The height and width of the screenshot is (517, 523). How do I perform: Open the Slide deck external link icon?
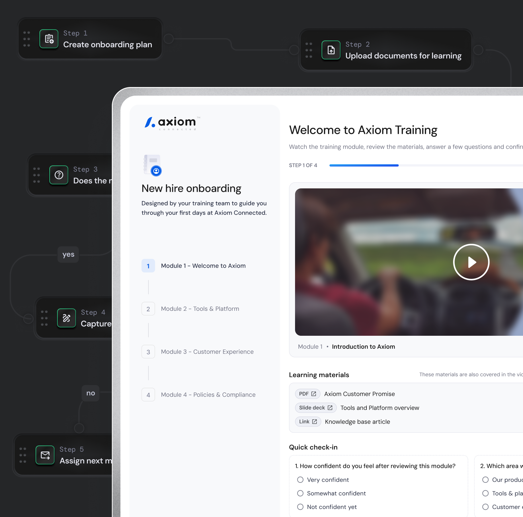pos(330,408)
